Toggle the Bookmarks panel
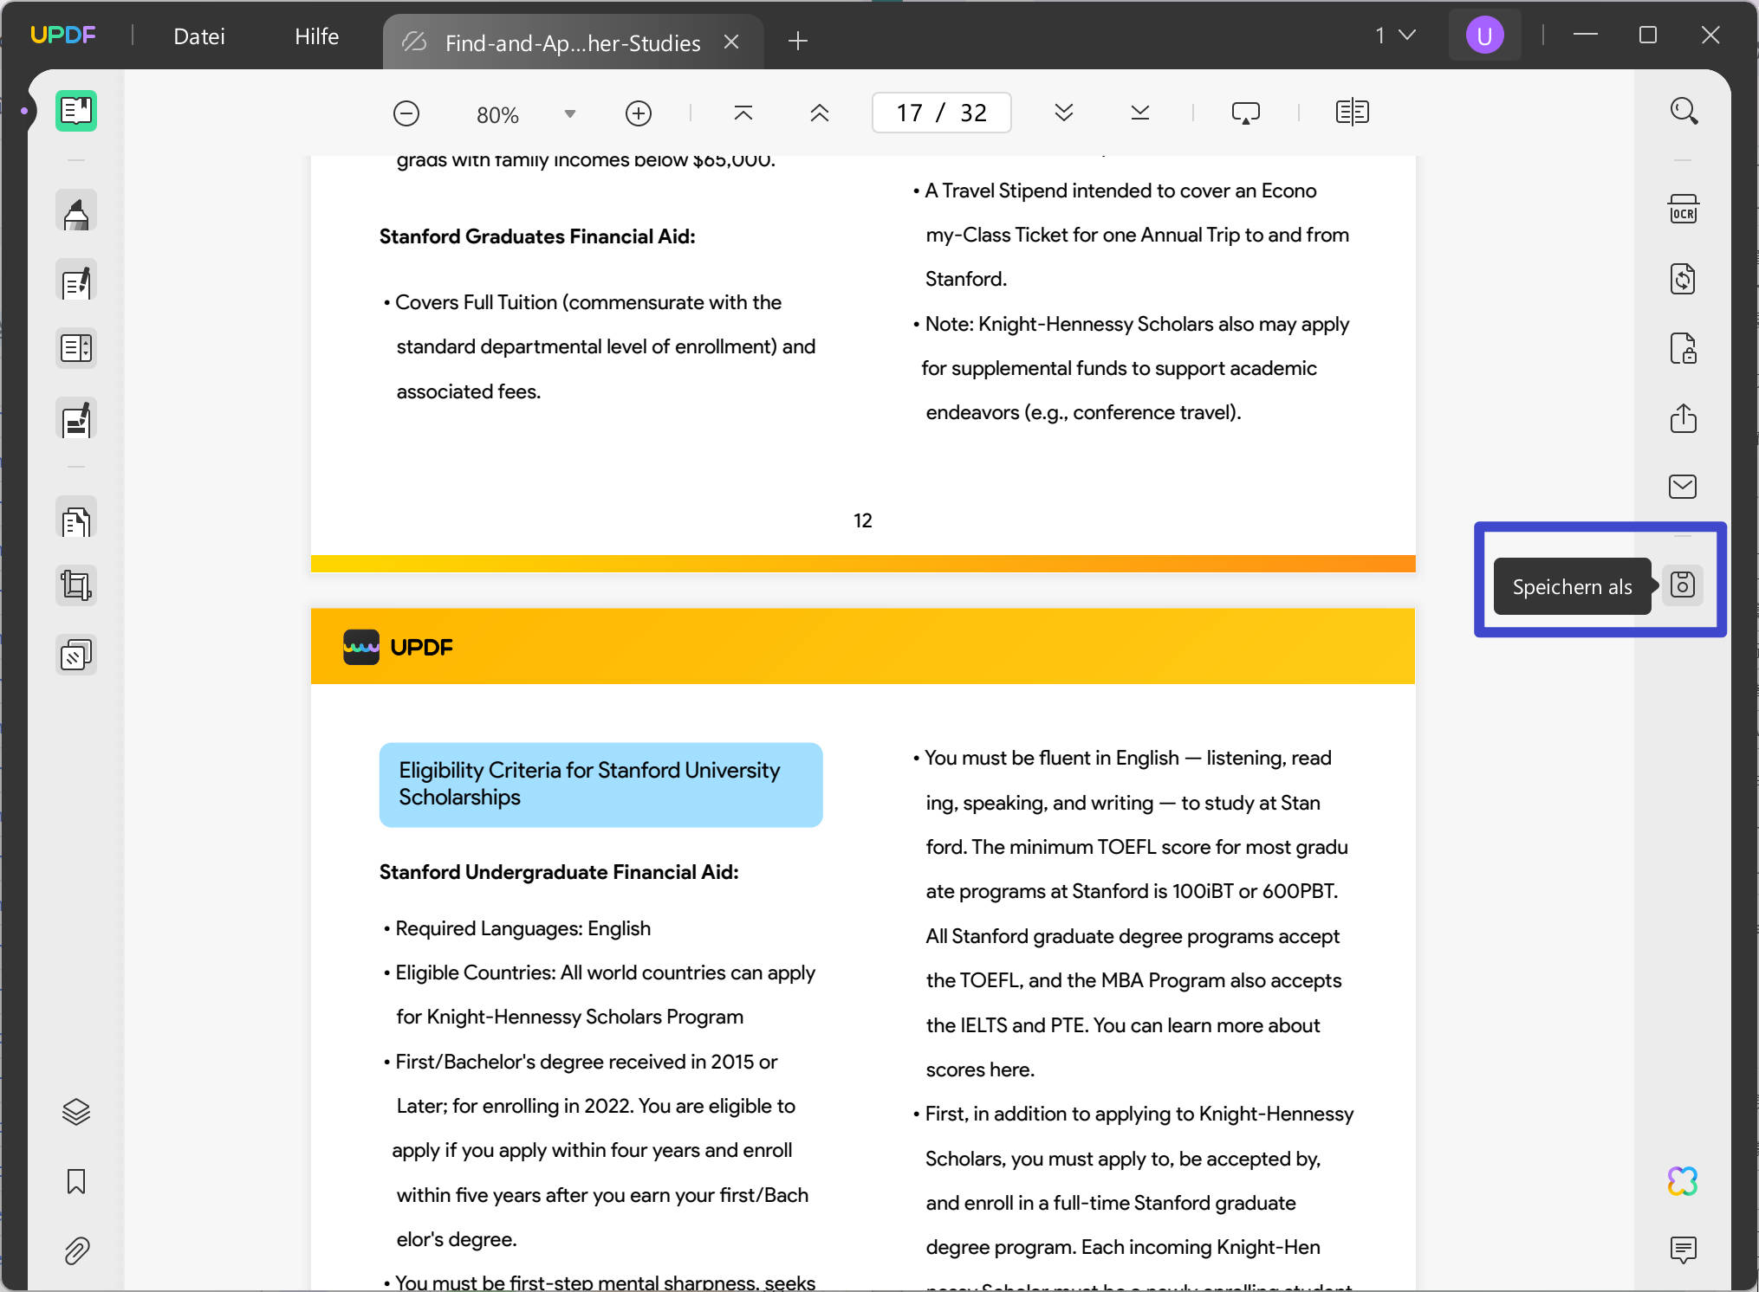This screenshot has height=1292, width=1759. (x=76, y=1181)
